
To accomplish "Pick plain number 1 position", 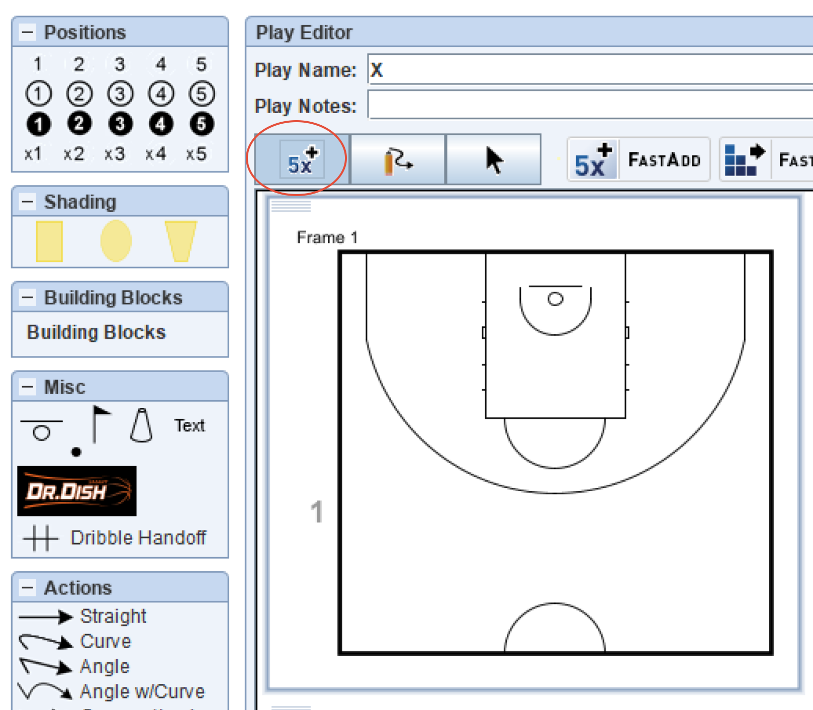I will (x=37, y=64).
